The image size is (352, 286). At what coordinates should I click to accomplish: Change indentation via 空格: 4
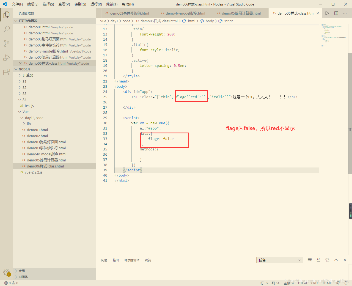[x=289, y=283]
